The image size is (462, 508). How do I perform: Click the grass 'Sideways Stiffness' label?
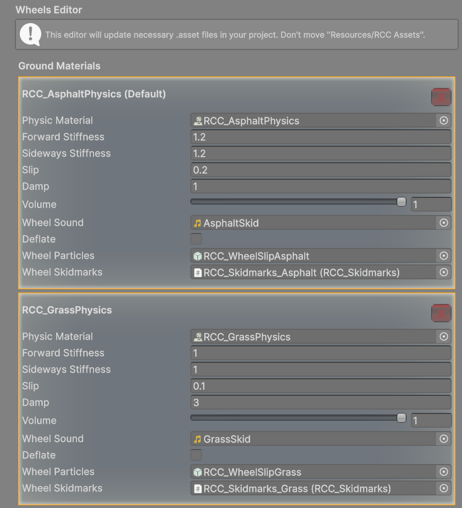(x=67, y=369)
